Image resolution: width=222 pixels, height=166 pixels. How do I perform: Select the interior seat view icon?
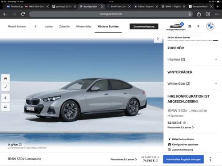click(5, 87)
